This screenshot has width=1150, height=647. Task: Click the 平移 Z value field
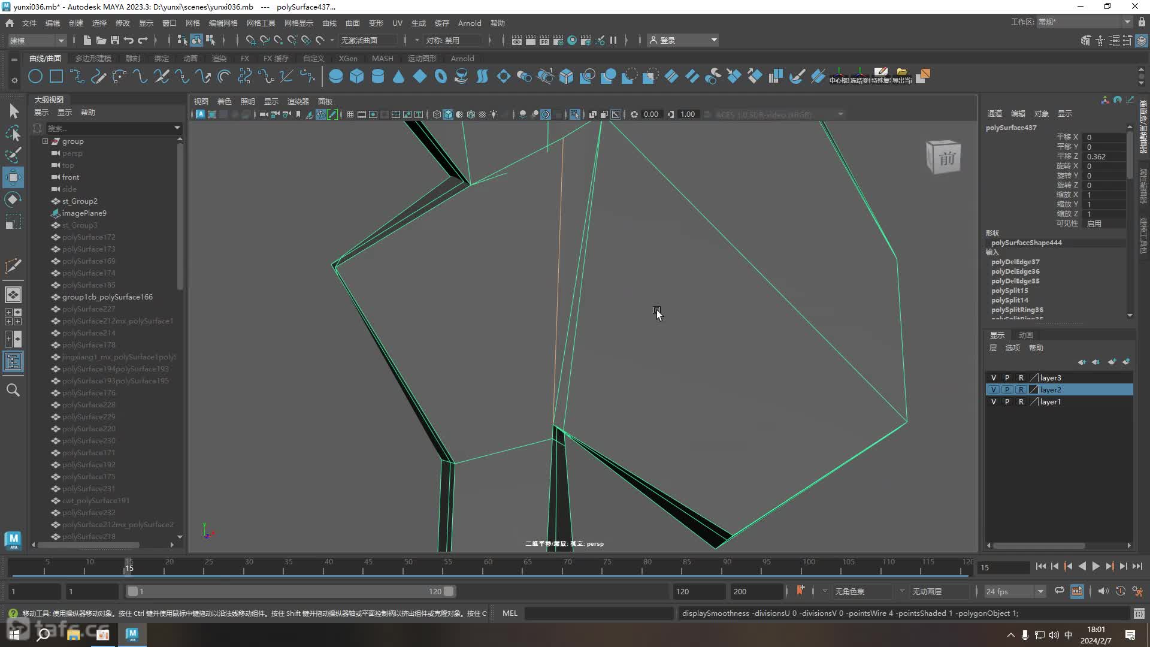click(1106, 156)
